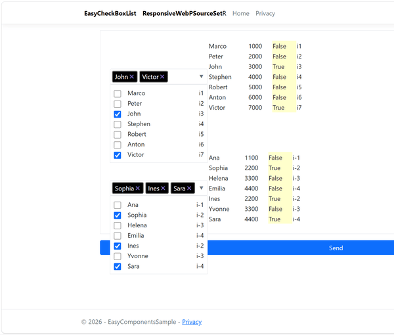Uncheck the Sara checkbox

(x=118, y=267)
